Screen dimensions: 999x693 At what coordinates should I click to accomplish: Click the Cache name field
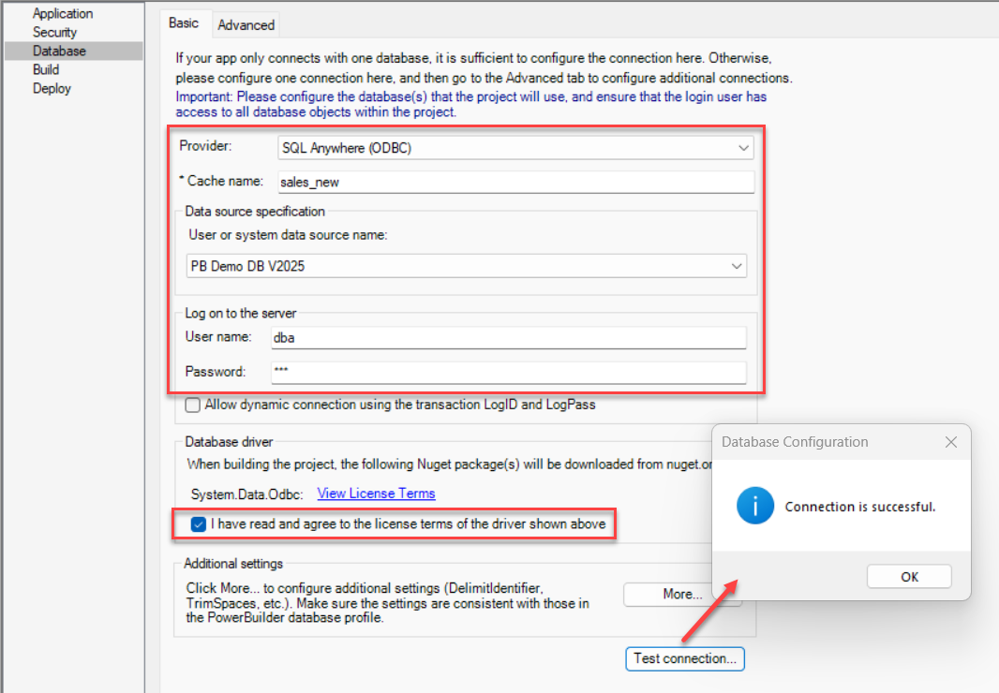pyautogui.click(x=514, y=182)
